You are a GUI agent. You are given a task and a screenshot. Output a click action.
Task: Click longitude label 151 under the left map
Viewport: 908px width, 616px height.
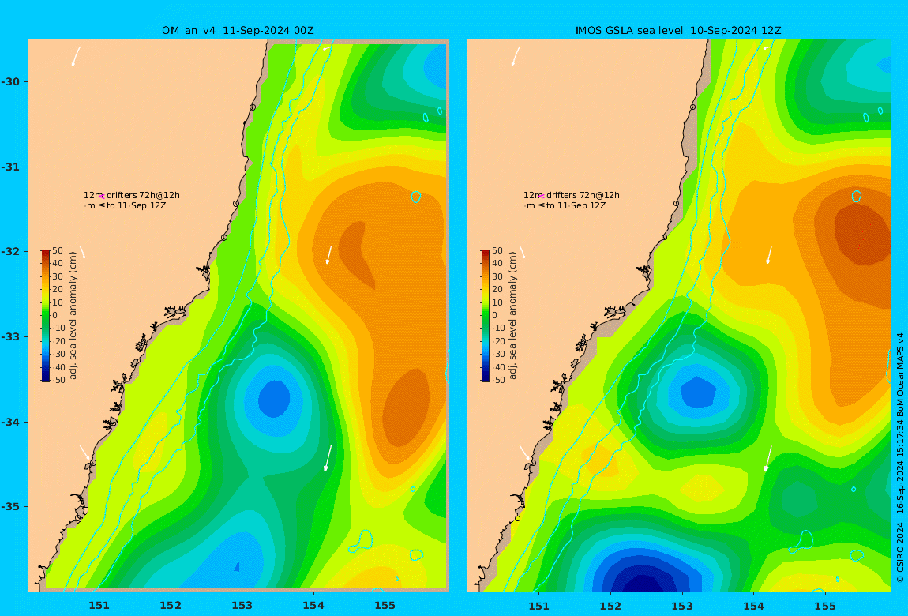99,606
